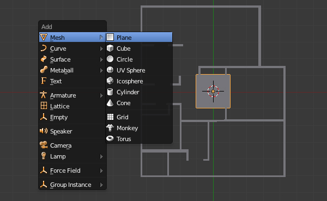
Task: Choose Surface in the Add menu
Action: pyautogui.click(x=72, y=59)
